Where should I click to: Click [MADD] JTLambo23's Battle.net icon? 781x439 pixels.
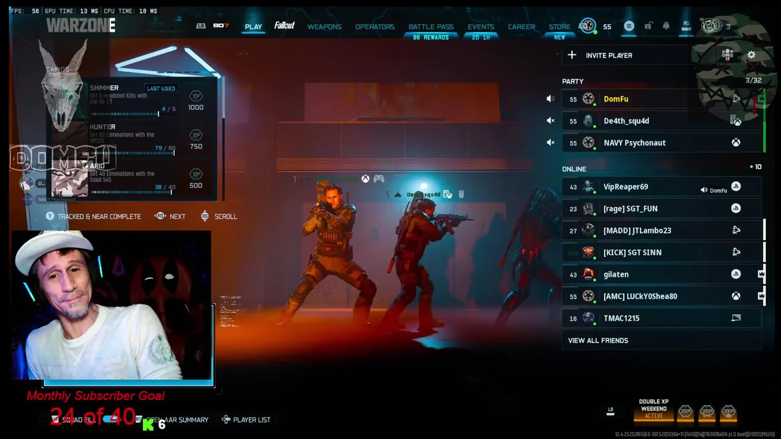tap(736, 230)
